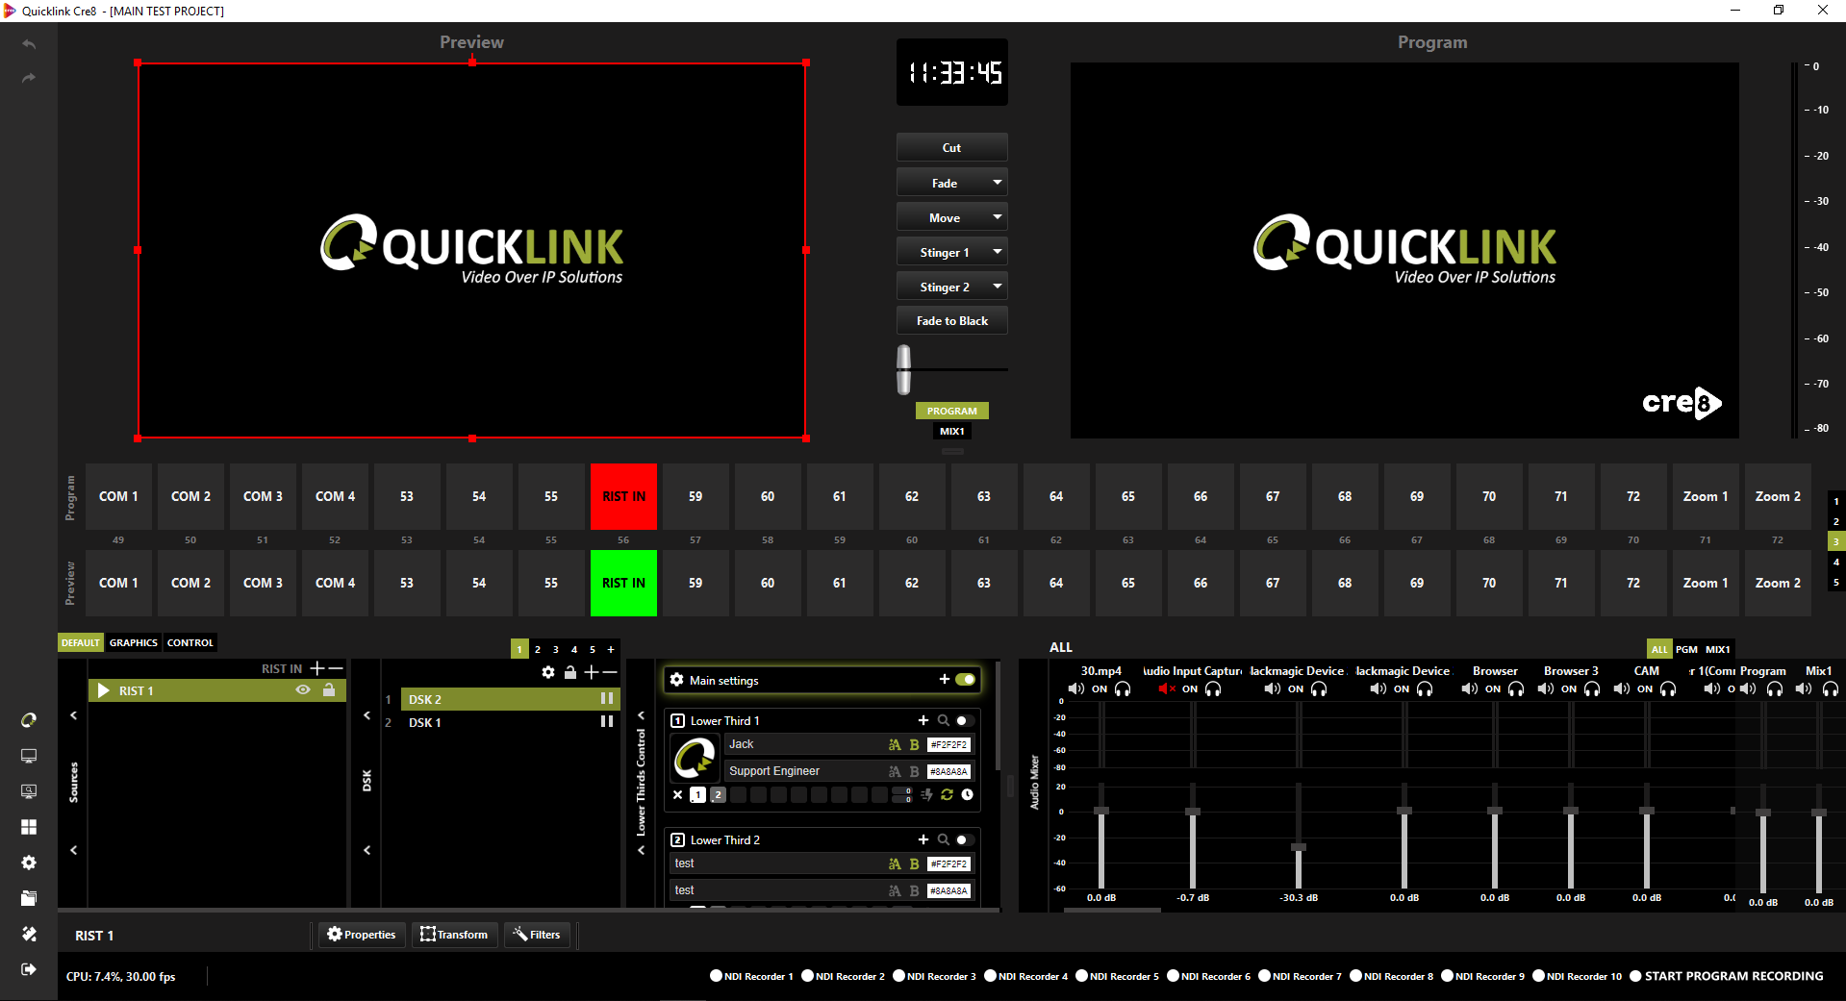The image size is (1846, 1001).
Task: Open the Move transition dropdown
Action: pyautogui.click(x=998, y=217)
